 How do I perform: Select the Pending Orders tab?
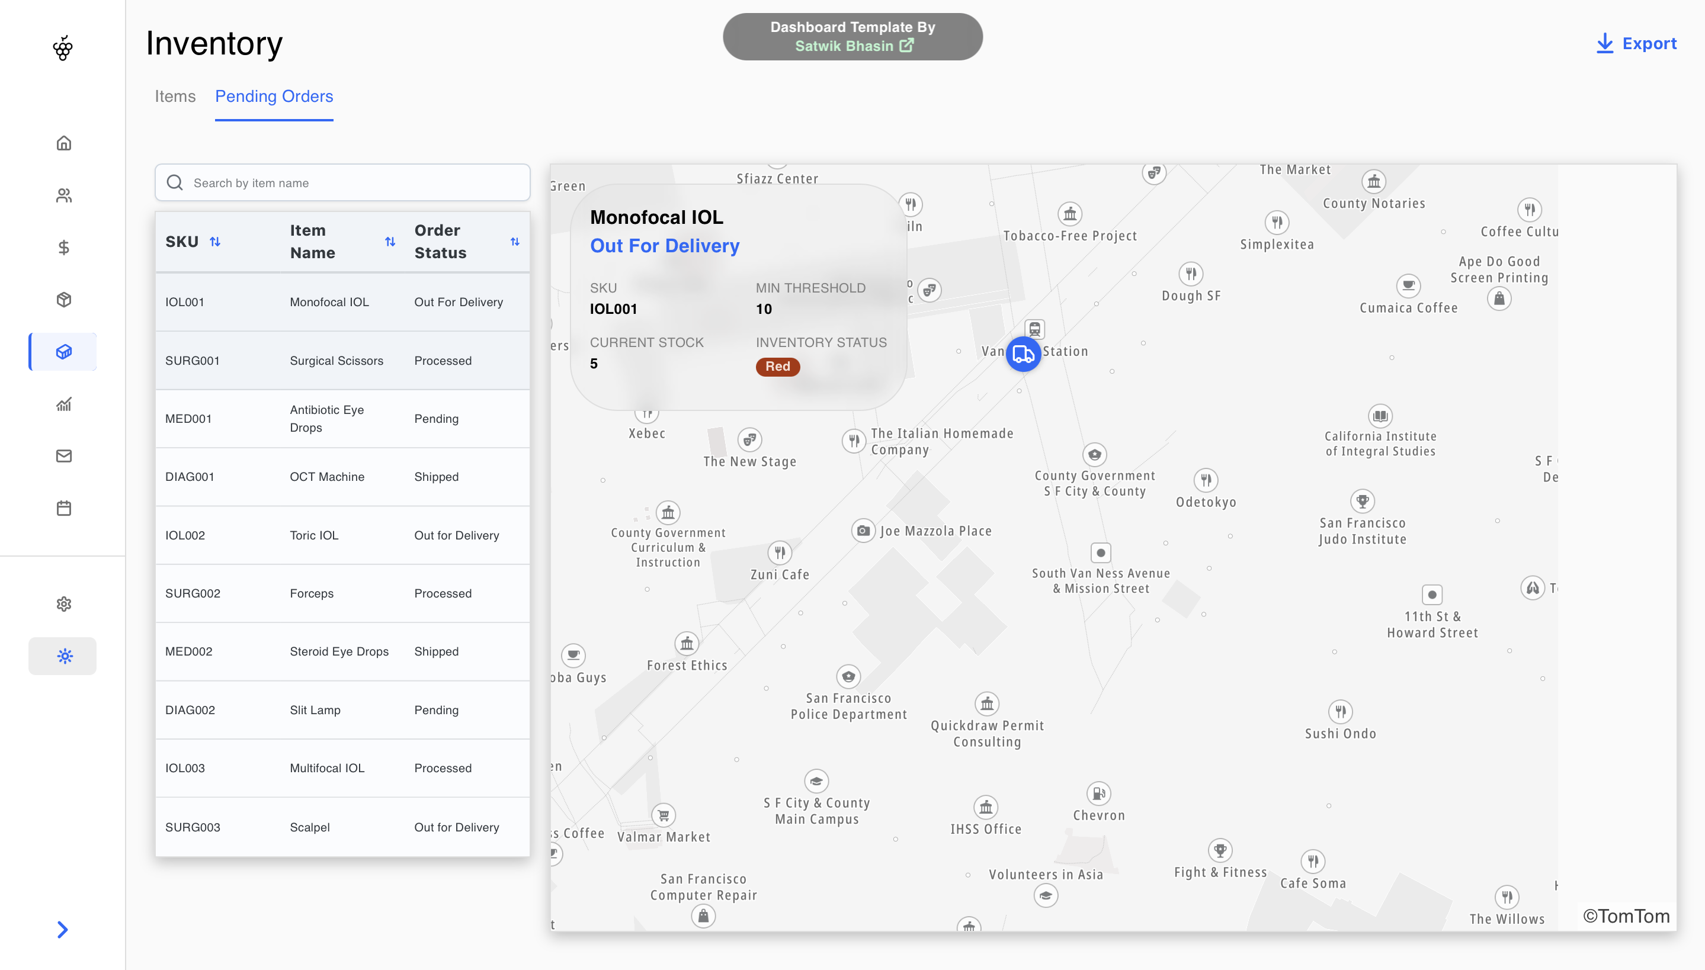[274, 97]
